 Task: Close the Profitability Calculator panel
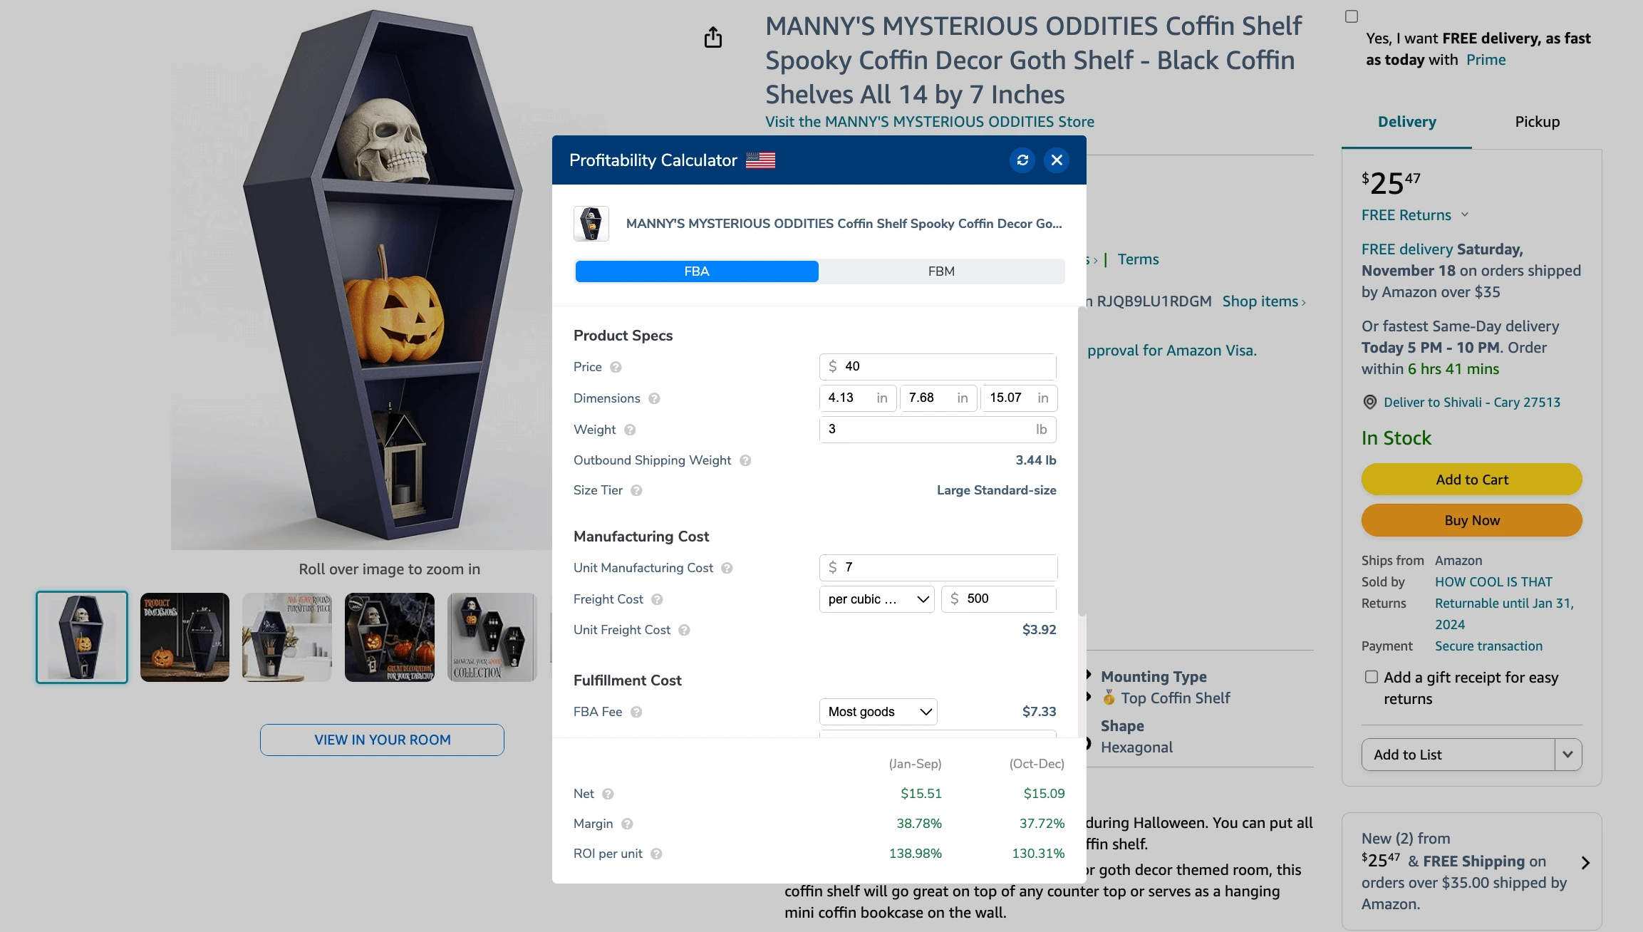[1057, 160]
